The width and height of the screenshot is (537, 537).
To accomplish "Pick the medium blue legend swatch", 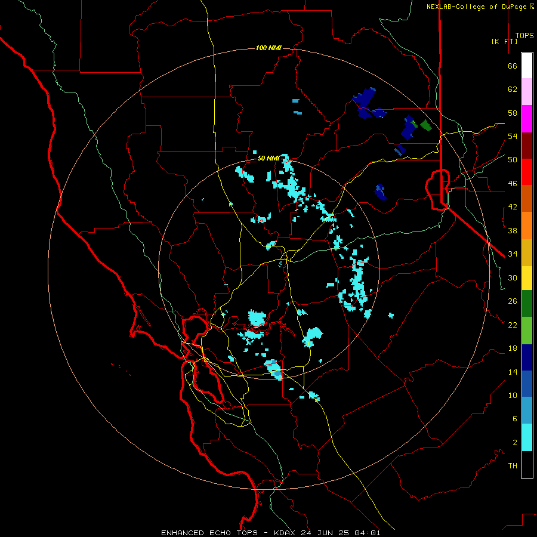I will (527, 384).
